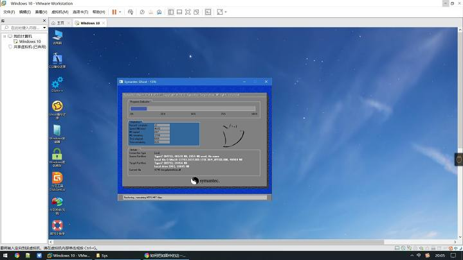Take a snapshot with the clock icon
This screenshot has width=463, height=260.
point(142,12)
